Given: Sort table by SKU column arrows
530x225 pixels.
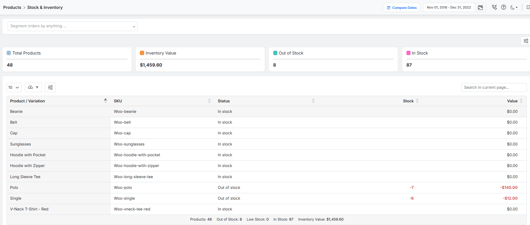Looking at the screenshot, I should 209,101.
